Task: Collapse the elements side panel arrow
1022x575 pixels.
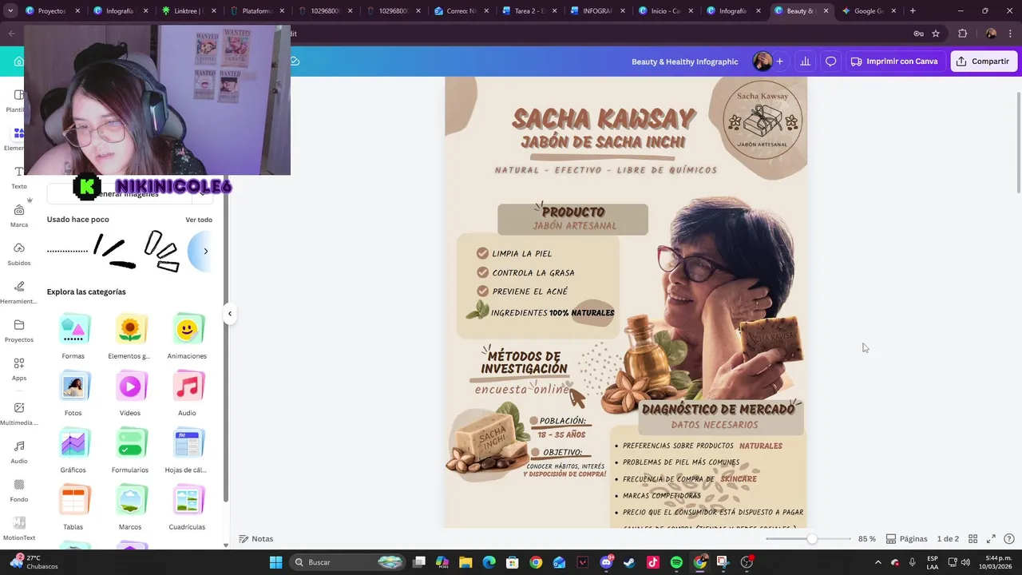Action: pos(229,314)
